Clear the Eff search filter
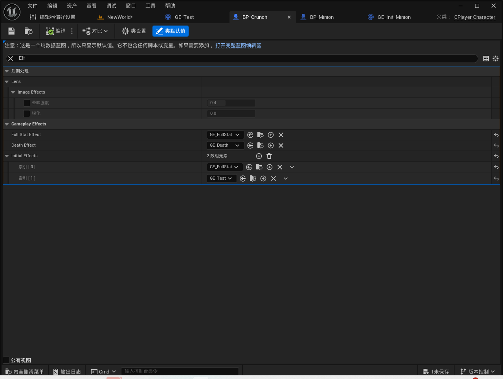Screen dimensions: 503x379 [x=11, y=58]
